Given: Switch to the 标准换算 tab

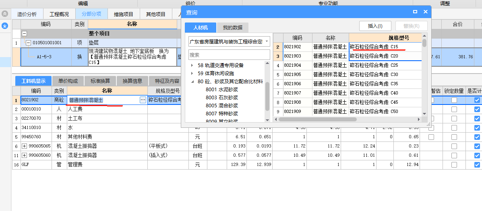Looking at the screenshot, I should 100,81.
